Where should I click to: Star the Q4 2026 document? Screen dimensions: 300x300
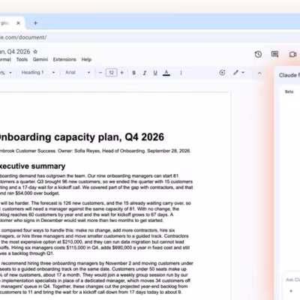[35, 52]
